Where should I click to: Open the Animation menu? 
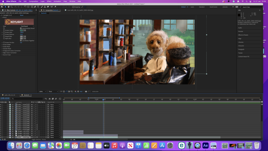[57, 1]
